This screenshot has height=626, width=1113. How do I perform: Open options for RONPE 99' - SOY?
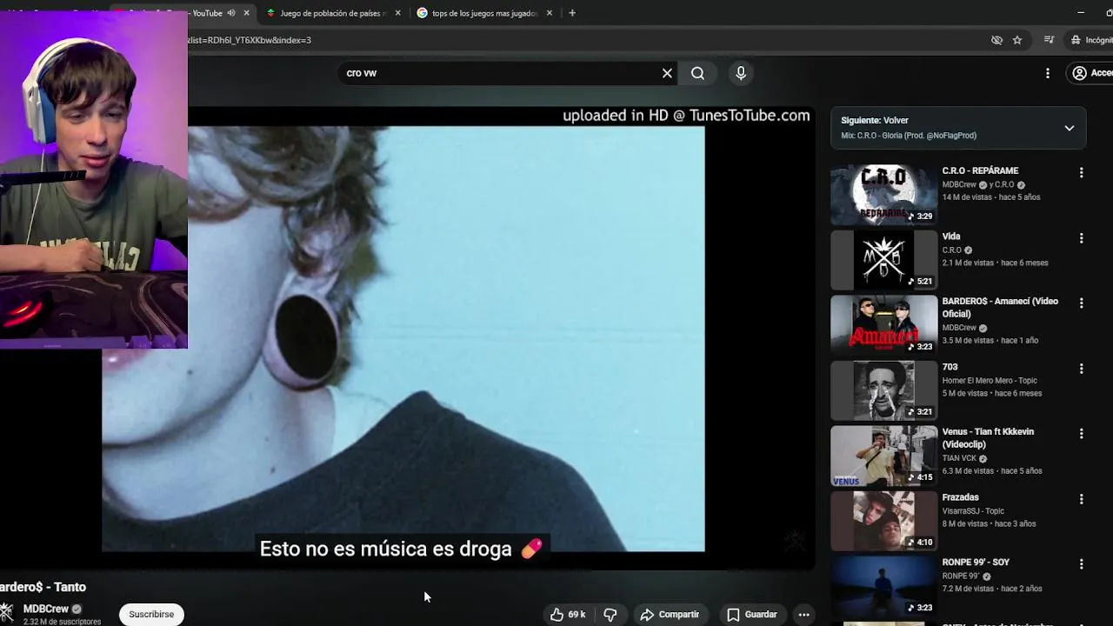point(1081,563)
